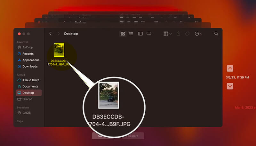Click the Desktop window title
The image size is (256, 146).
(71, 34)
